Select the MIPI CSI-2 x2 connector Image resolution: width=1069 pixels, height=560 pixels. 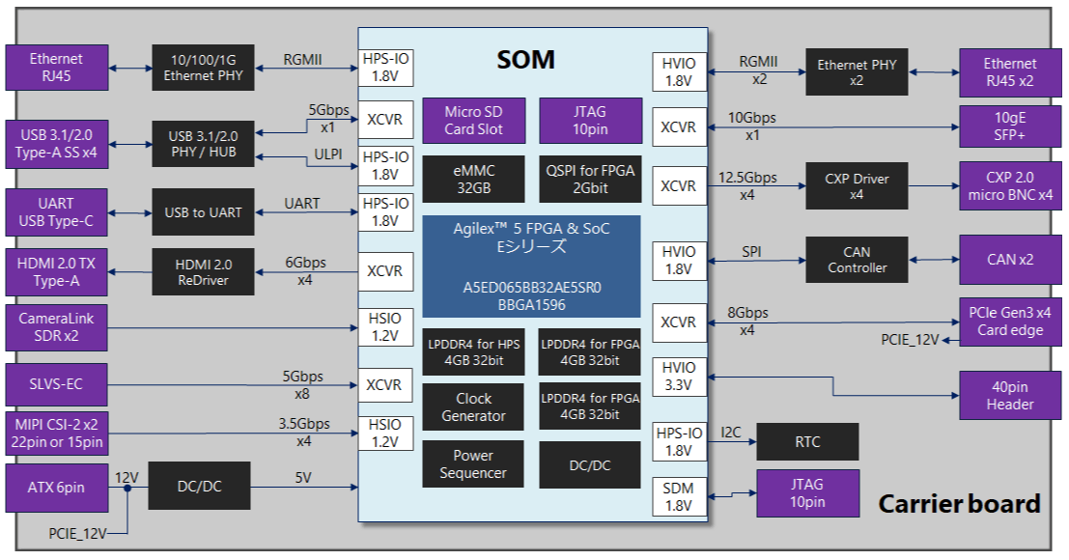[x=57, y=434]
